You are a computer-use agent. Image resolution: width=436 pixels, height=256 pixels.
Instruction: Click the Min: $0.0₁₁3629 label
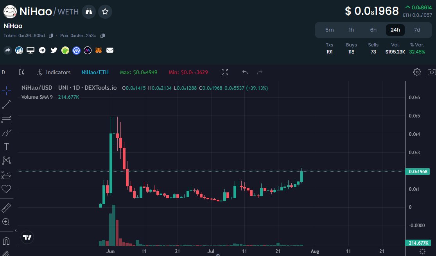click(x=188, y=72)
